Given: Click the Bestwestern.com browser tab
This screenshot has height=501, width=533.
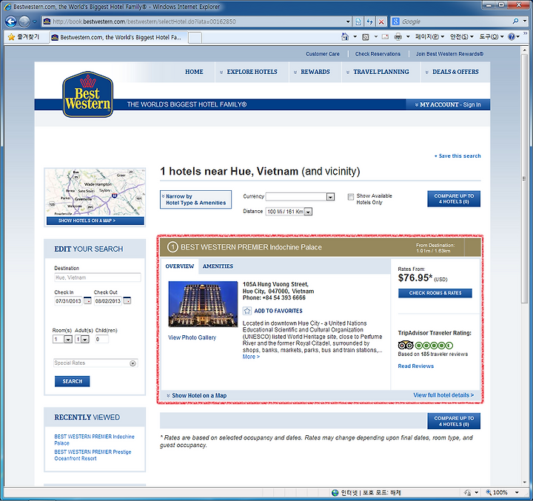Looking at the screenshot, I should pos(118,37).
